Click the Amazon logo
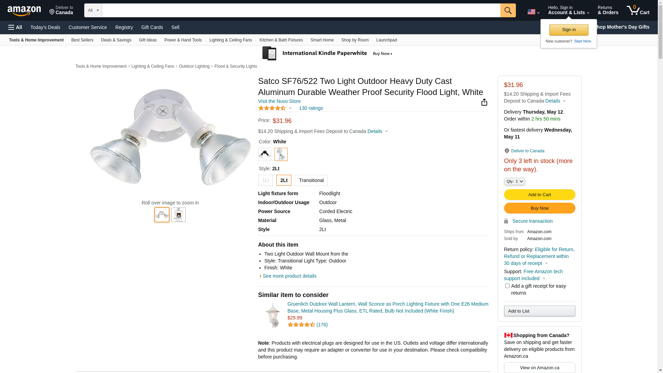The image size is (663, 373). pos(24,11)
